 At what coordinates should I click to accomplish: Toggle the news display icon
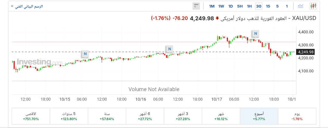click(196, 6)
